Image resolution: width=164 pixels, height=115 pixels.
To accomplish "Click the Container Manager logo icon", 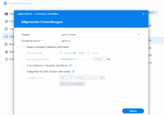I will point(6,3).
